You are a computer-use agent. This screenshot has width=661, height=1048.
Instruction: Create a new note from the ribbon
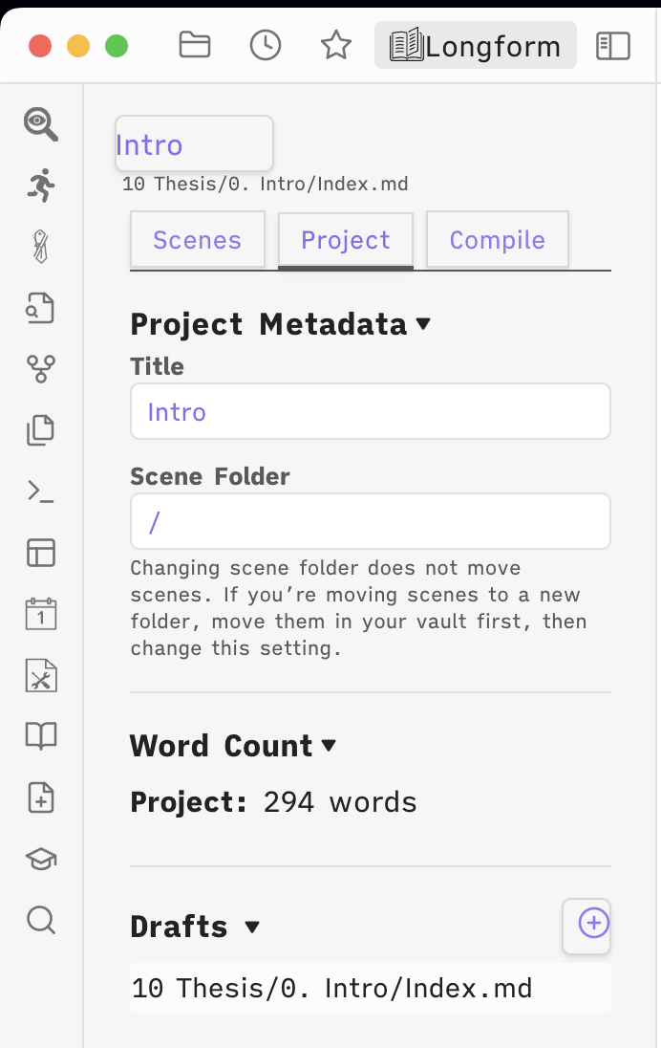pos(39,797)
